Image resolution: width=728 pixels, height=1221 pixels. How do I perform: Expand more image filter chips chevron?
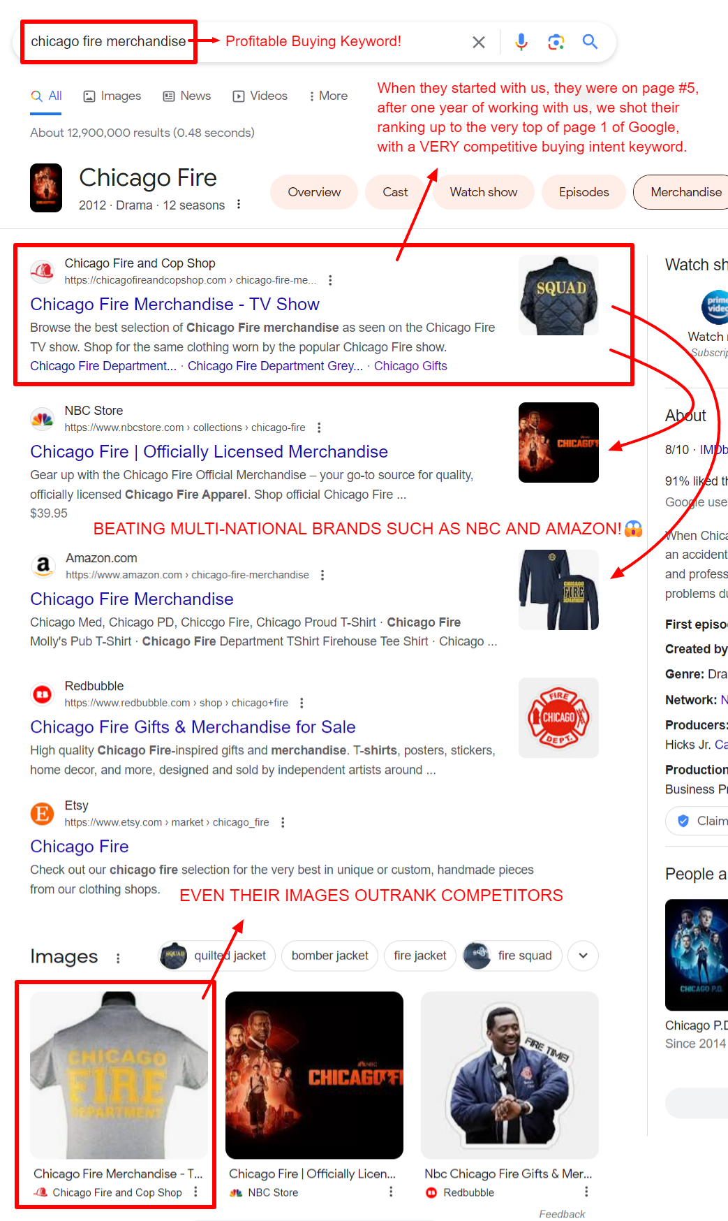click(583, 956)
